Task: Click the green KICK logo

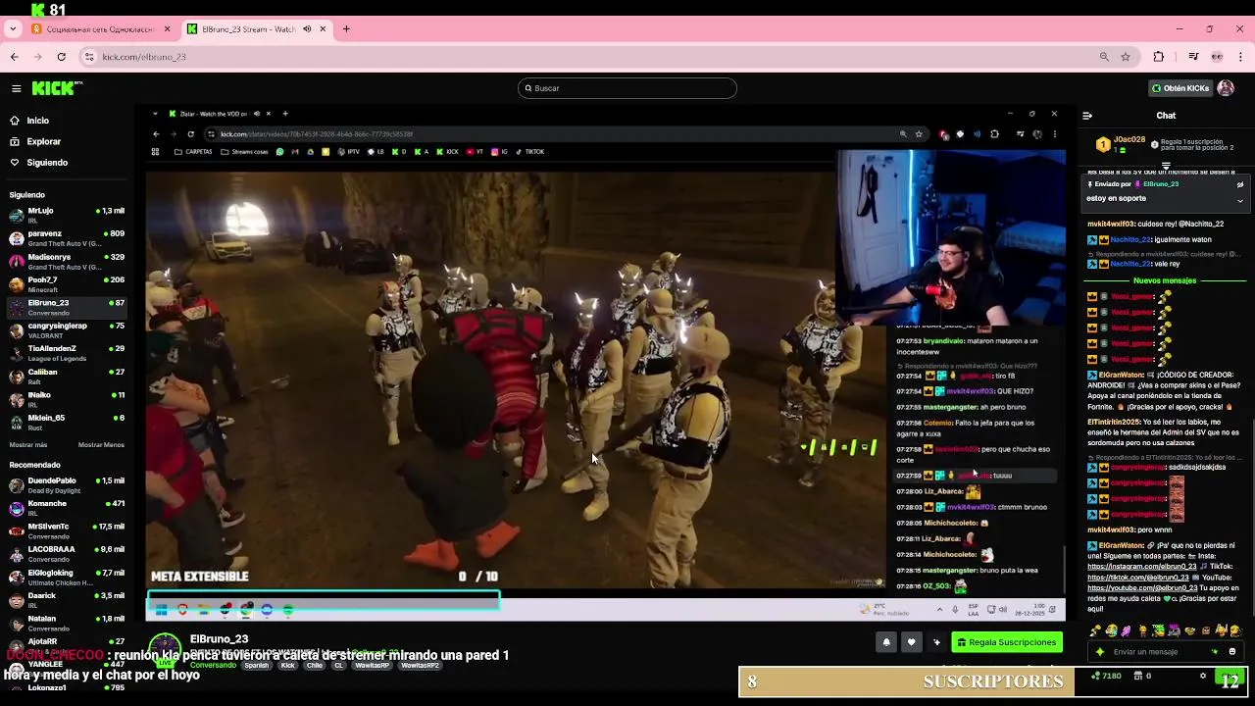Action: pos(57,88)
